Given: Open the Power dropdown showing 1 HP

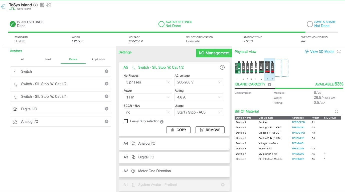Looking at the screenshot, I should pyautogui.click(x=148, y=97).
